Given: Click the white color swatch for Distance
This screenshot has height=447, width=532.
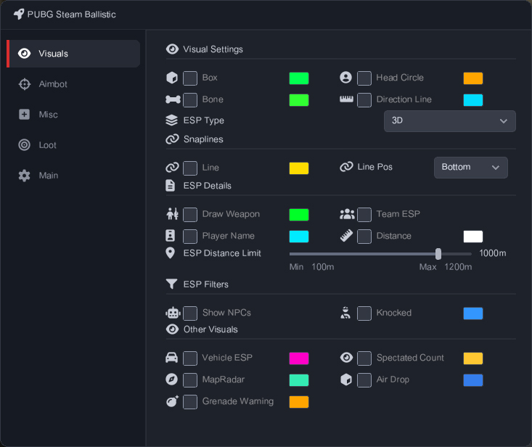Looking at the screenshot, I should [473, 237].
